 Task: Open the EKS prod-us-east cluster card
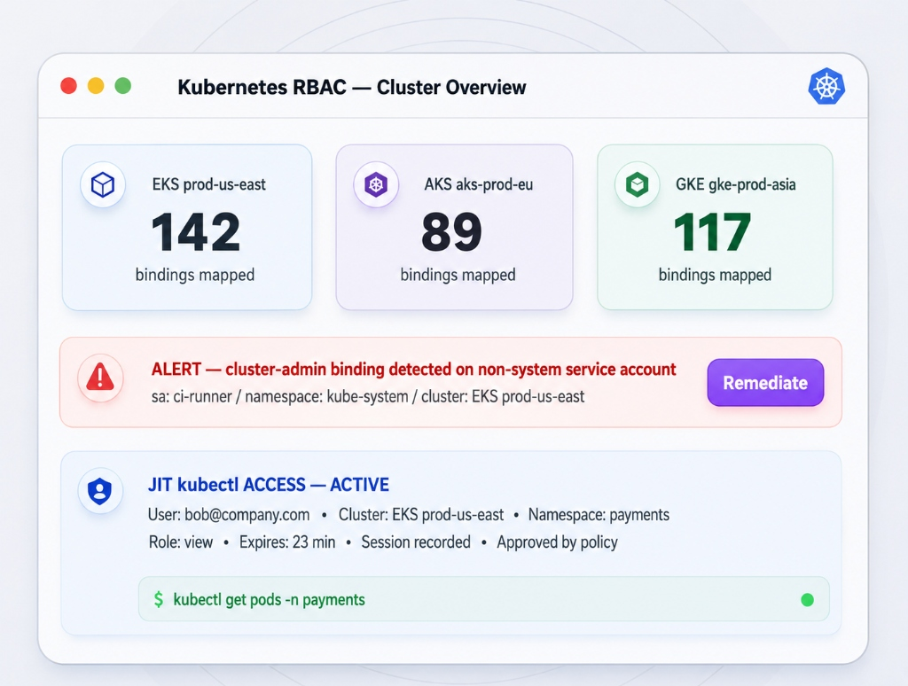pos(187,227)
